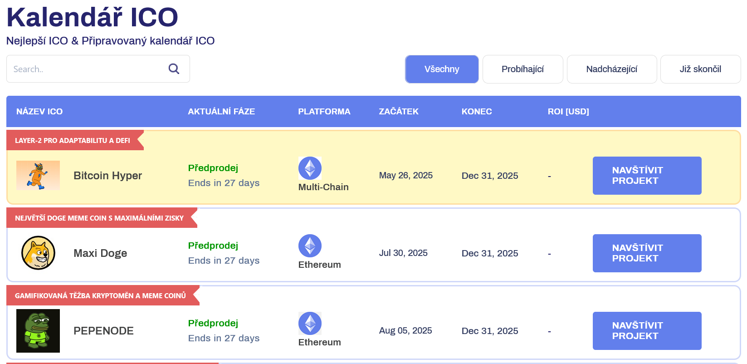Click Dec 31, 2025 in Maxi Doge row
This screenshot has height=364, width=747.
(x=490, y=253)
